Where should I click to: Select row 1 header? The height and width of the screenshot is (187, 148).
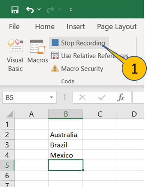7,124
